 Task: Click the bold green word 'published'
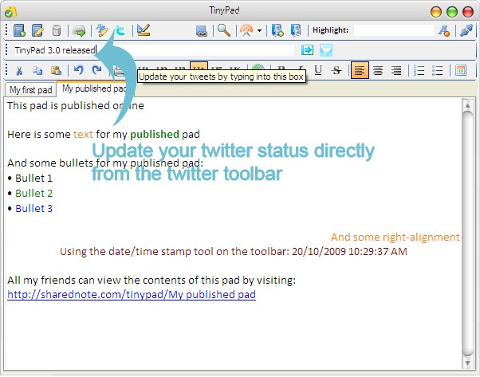(155, 135)
